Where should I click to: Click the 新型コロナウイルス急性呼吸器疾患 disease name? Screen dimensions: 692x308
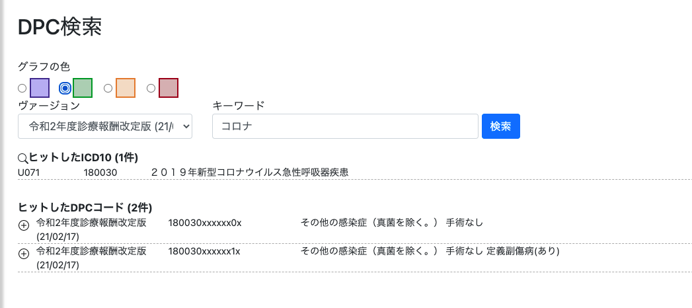tap(250, 172)
